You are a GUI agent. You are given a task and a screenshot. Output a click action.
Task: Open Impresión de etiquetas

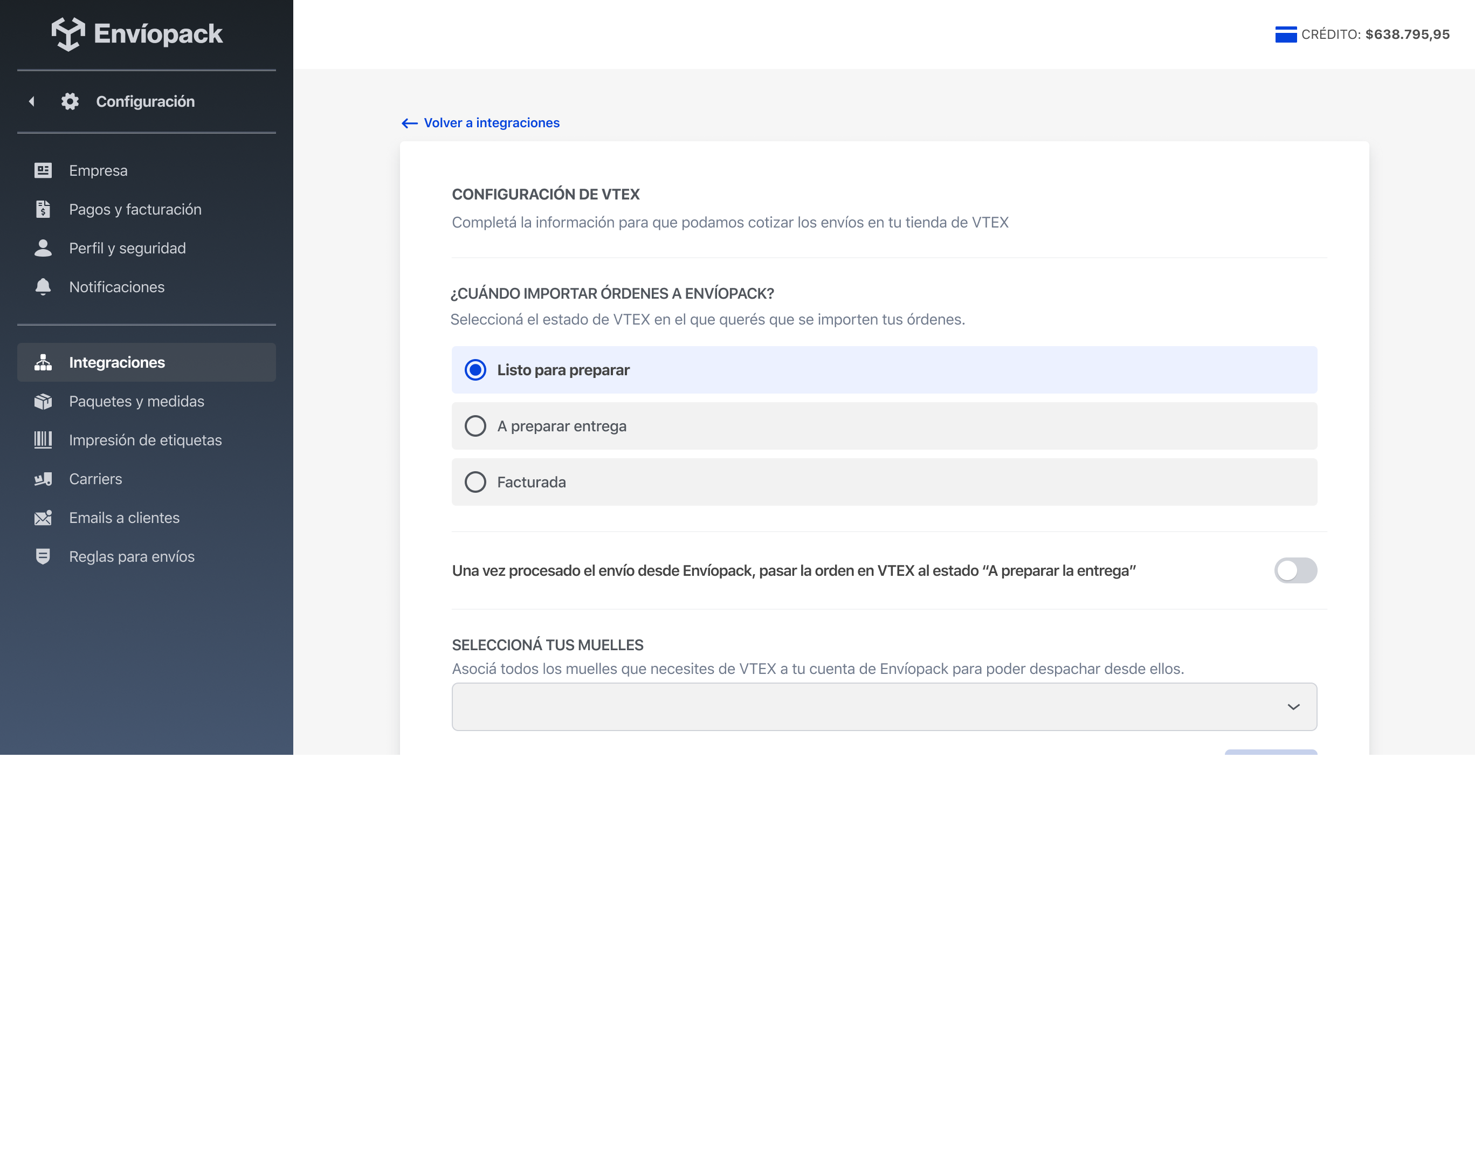click(x=146, y=440)
